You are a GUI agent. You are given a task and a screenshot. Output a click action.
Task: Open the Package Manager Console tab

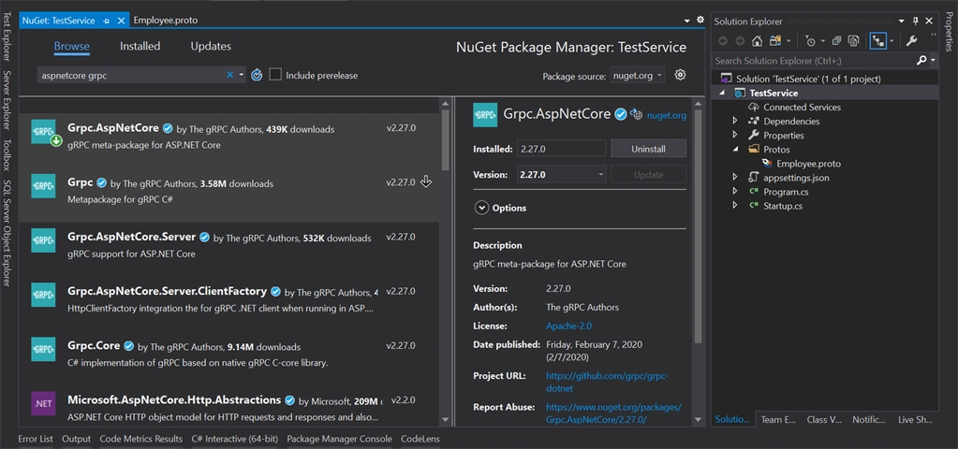[x=339, y=439]
